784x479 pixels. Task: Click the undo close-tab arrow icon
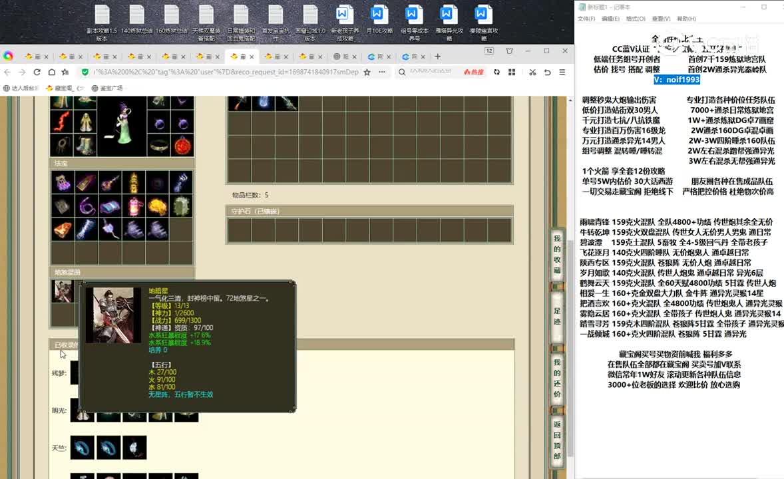(548, 72)
